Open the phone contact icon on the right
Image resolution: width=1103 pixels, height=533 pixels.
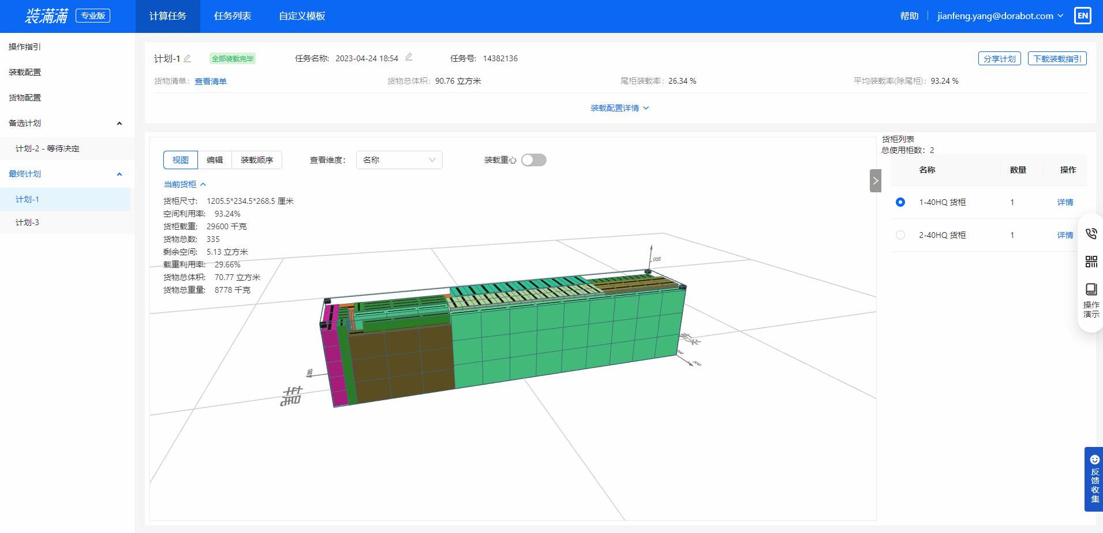point(1091,233)
